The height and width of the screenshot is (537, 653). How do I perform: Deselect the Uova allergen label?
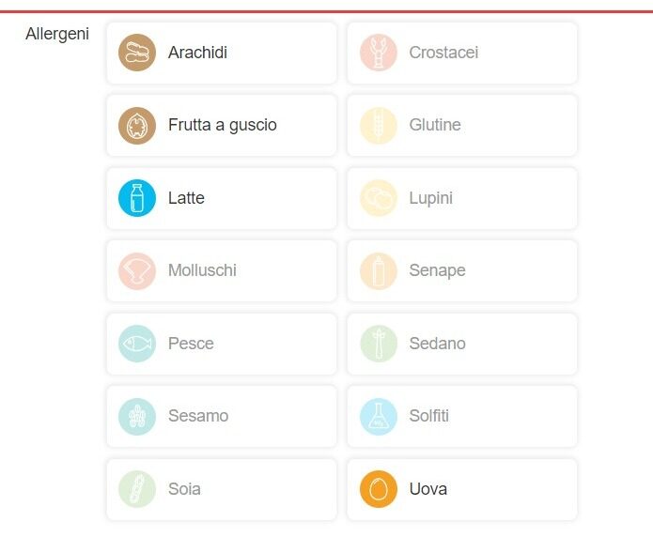click(x=428, y=489)
